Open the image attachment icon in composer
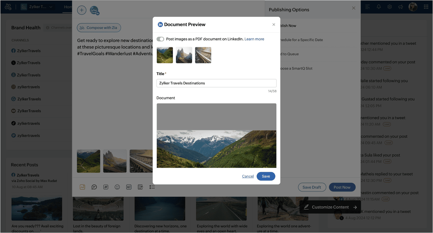 pos(82,187)
